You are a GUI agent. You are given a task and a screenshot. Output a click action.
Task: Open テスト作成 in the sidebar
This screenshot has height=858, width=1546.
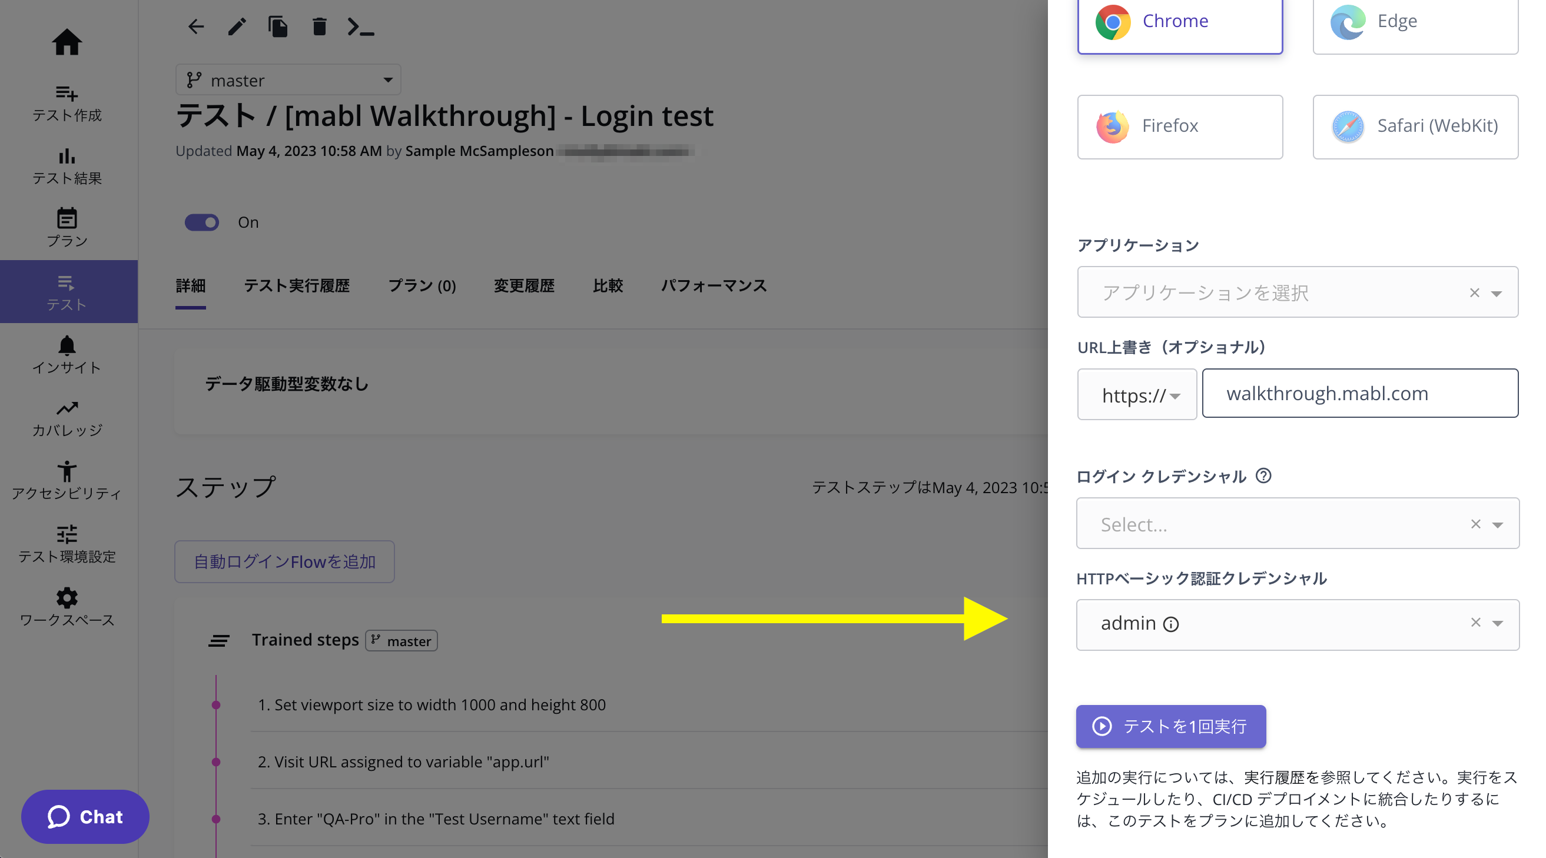coord(67,104)
